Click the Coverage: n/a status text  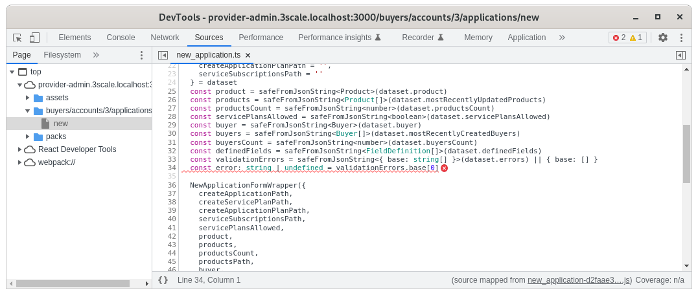(x=660, y=280)
